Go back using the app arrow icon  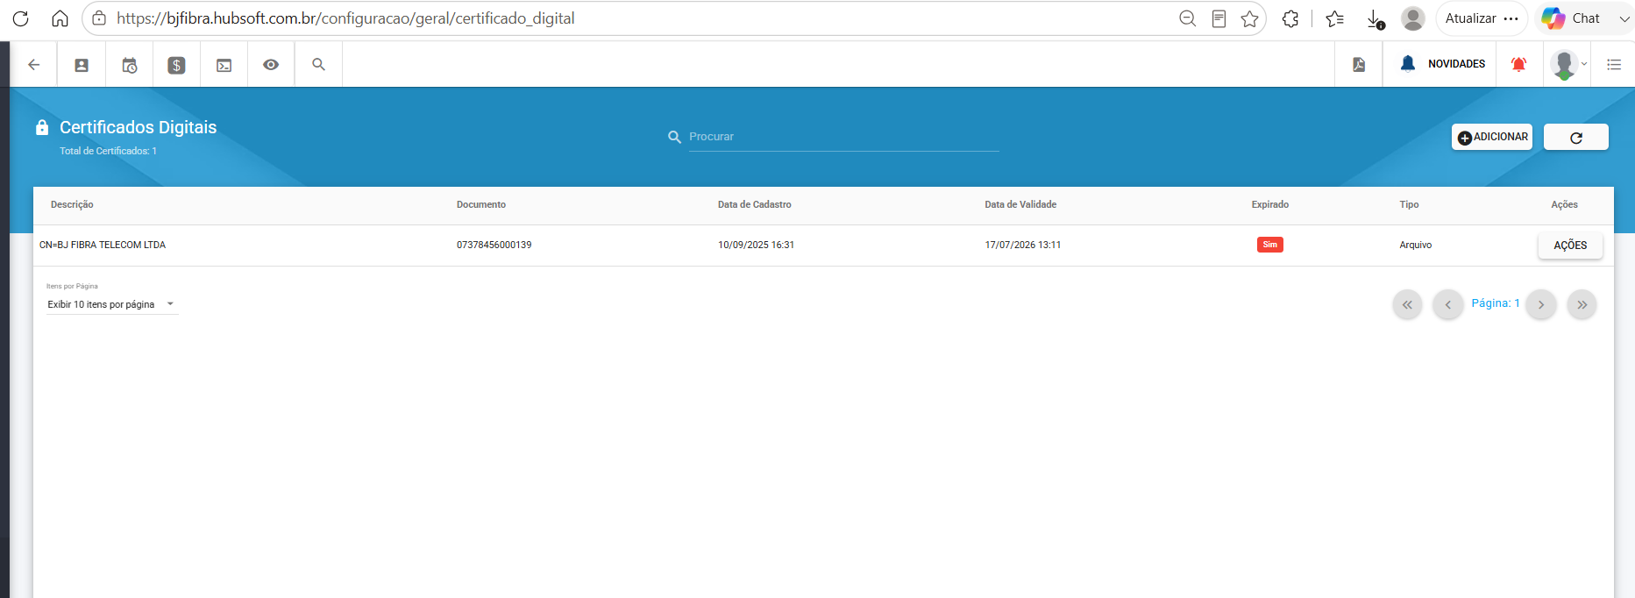click(x=34, y=65)
